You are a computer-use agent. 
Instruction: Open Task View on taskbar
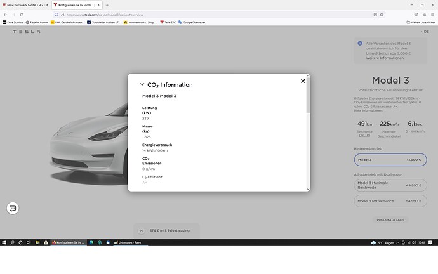[x=29, y=242]
